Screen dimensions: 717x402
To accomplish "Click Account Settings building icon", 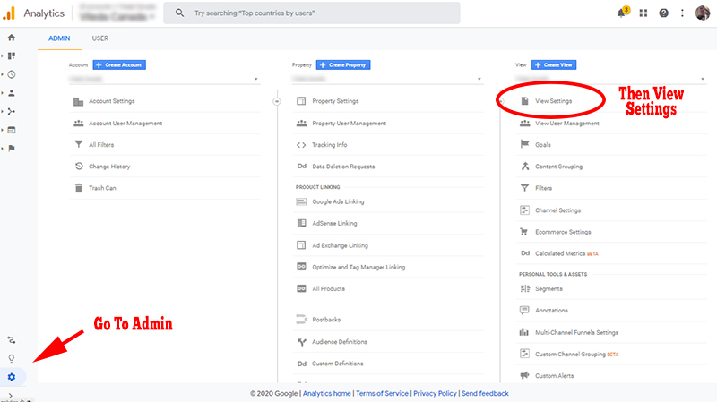I will pos(79,101).
